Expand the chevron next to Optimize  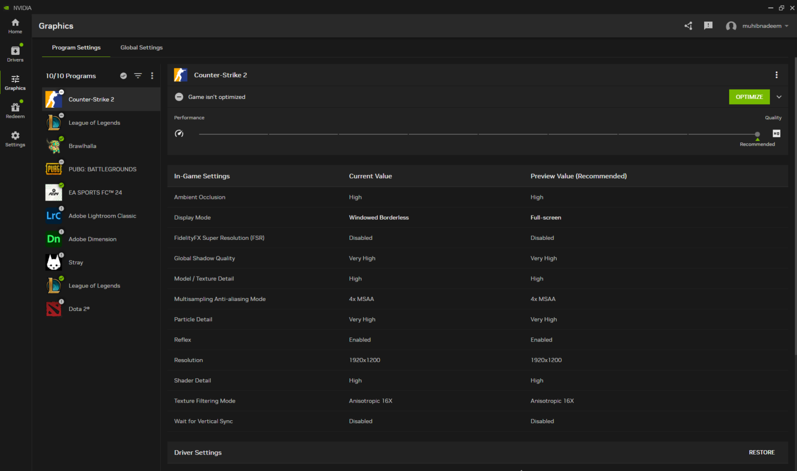(x=779, y=97)
